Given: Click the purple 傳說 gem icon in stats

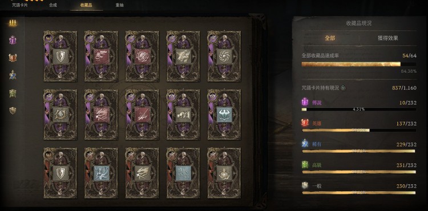Looking at the screenshot, I should point(305,102).
